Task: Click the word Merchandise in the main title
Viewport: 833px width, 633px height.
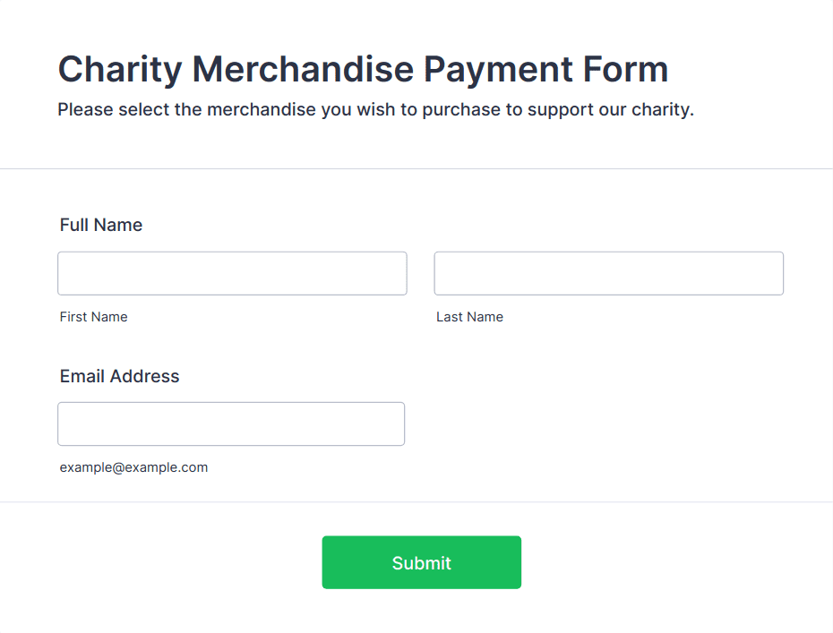Action: [302, 69]
